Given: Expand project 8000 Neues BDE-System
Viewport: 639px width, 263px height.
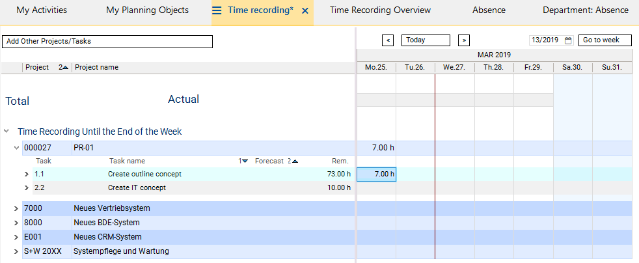Looking at the screenshot, I should [x=16, y=223].
